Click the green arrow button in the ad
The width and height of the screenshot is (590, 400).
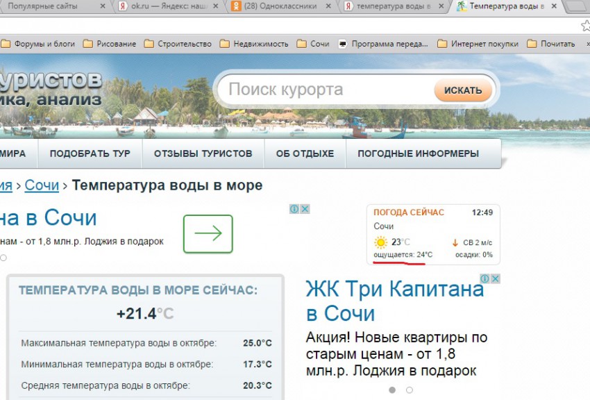tap(208, 234)
